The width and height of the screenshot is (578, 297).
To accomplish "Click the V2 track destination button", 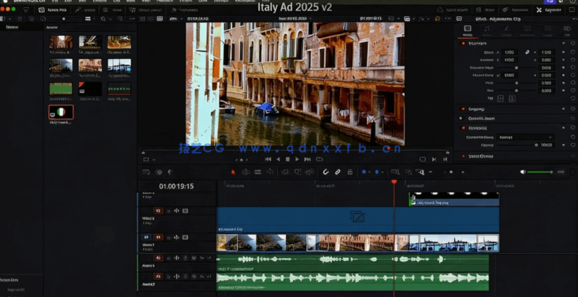I will [x=158, y=211].
